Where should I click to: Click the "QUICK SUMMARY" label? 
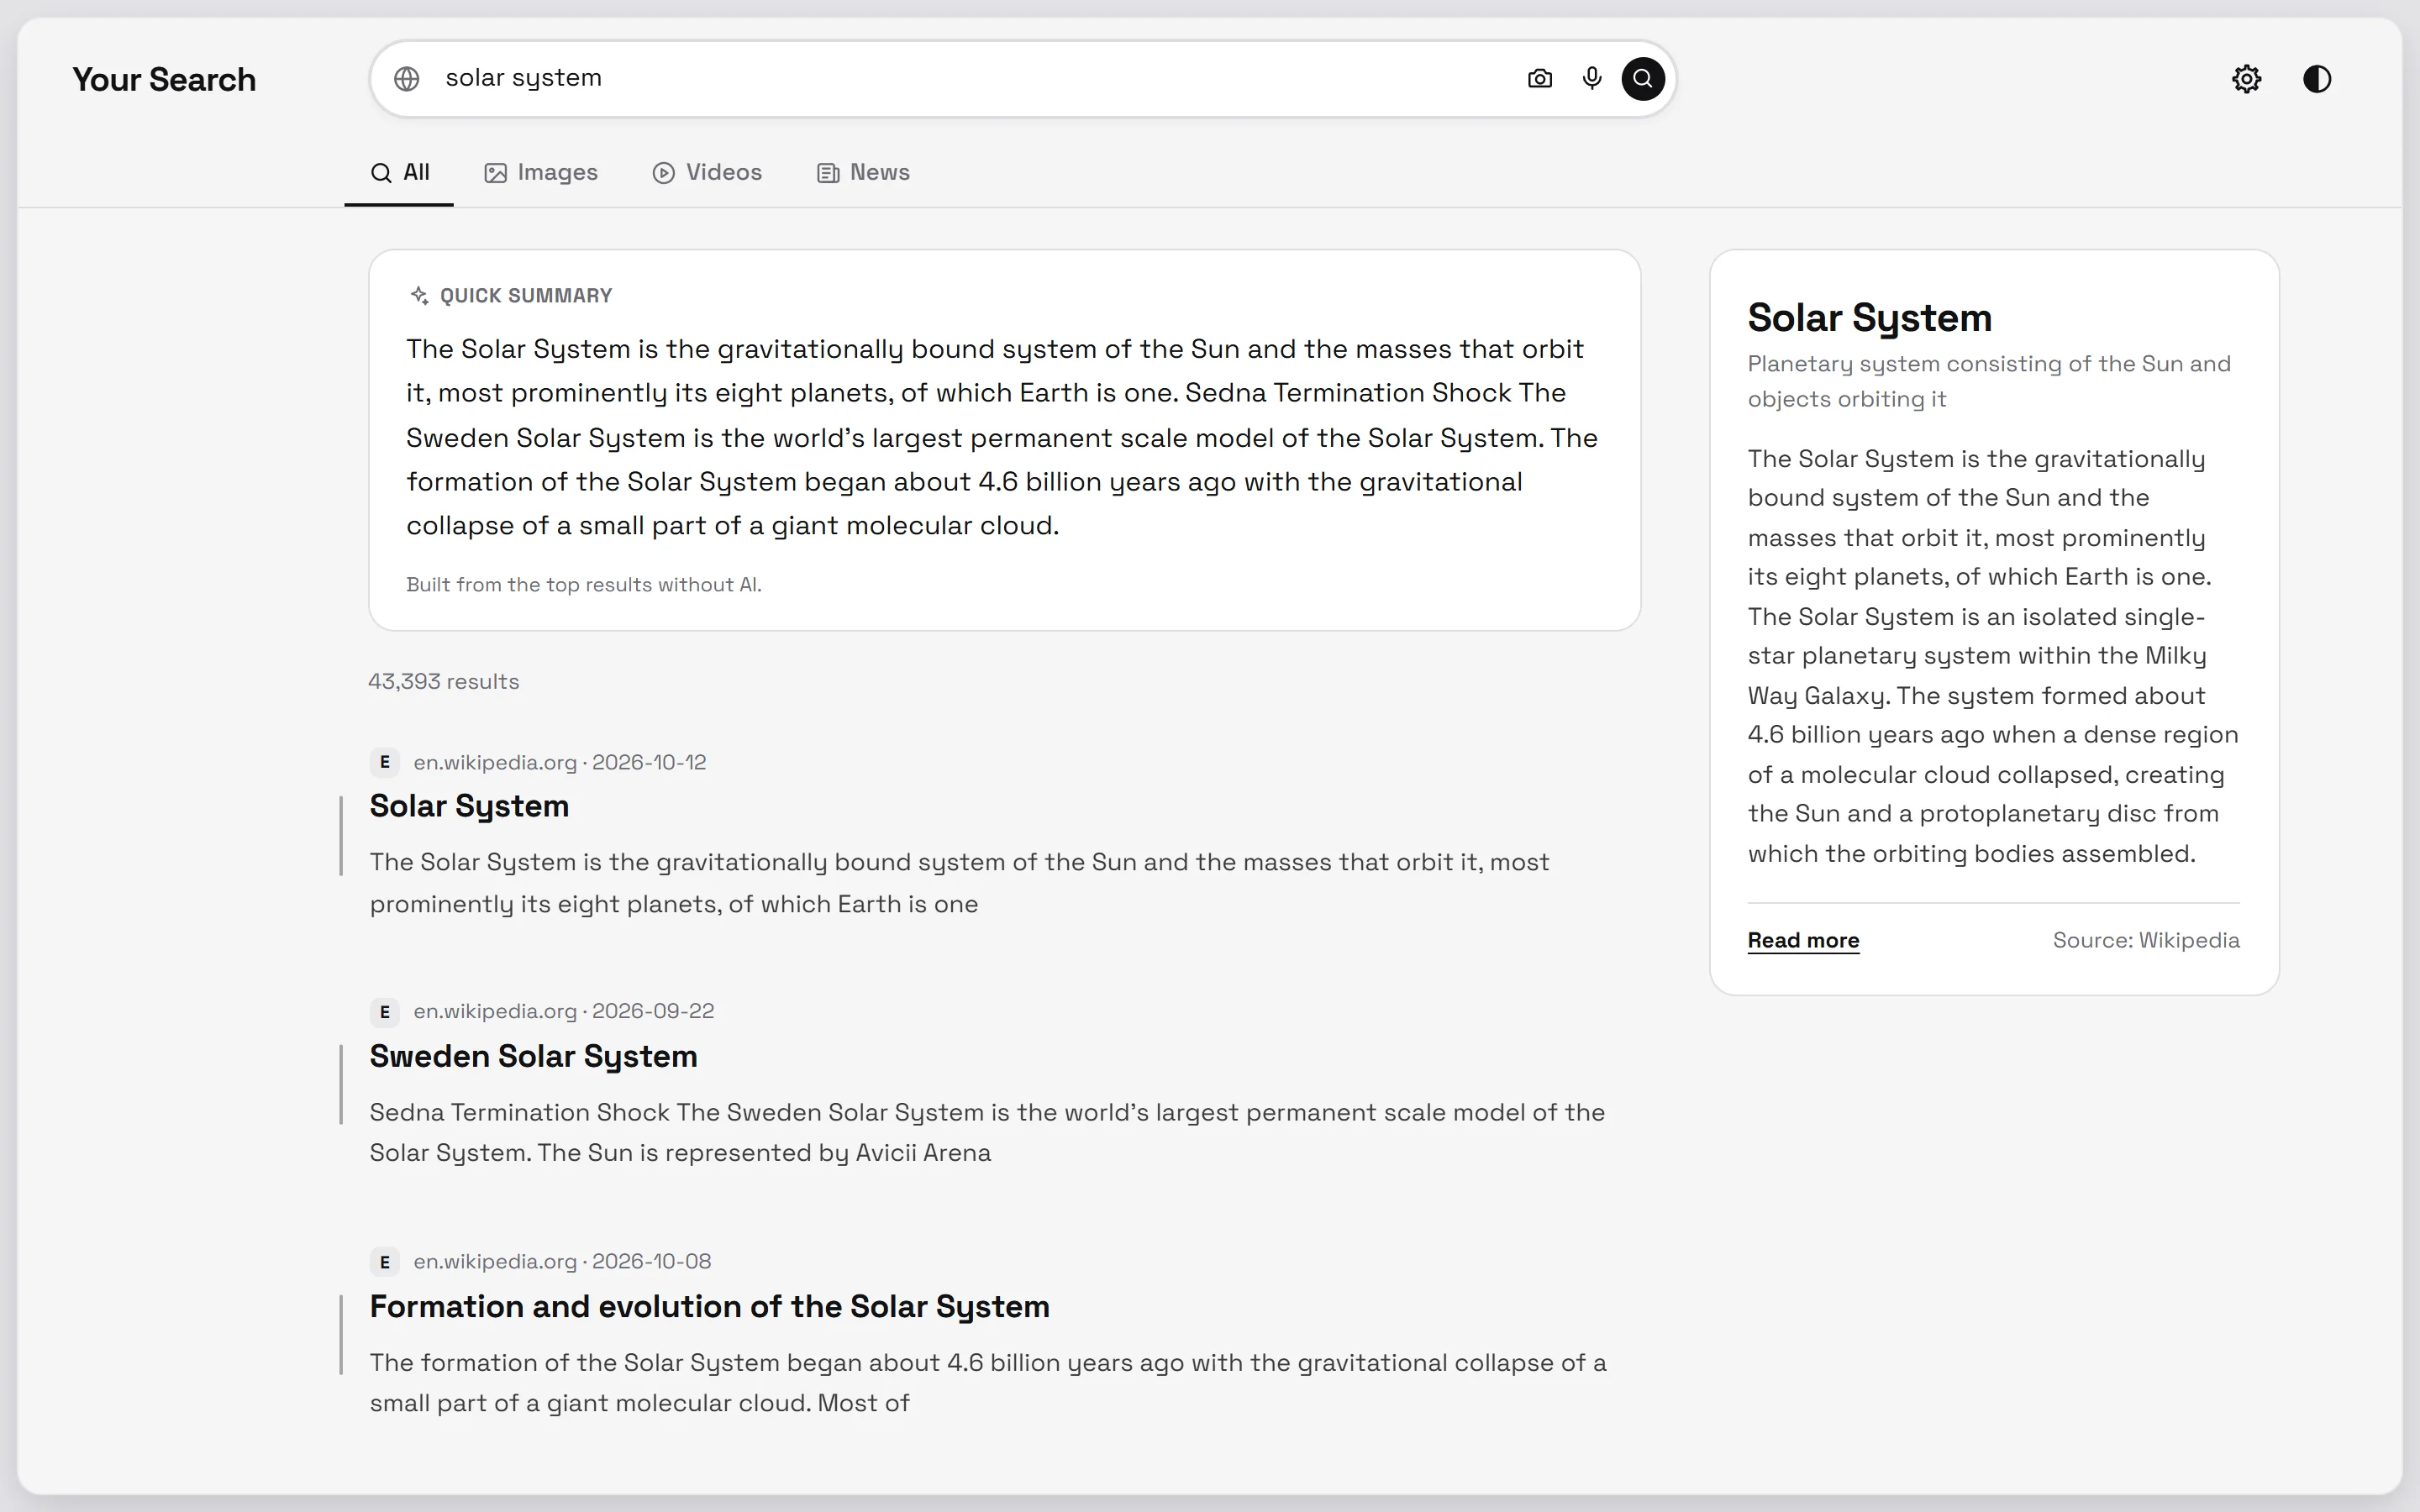[x=526, y=296]
